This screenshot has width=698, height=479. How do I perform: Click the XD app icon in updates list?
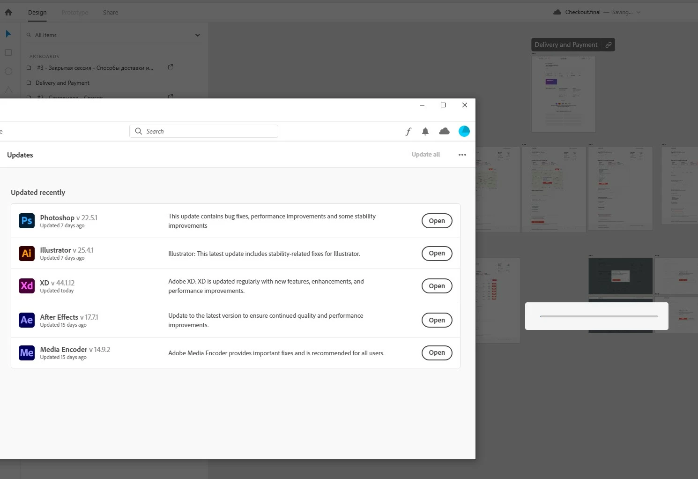(27, 286)
